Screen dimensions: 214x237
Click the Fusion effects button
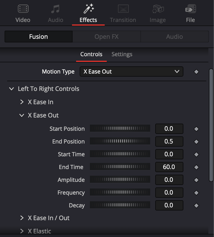39,37
